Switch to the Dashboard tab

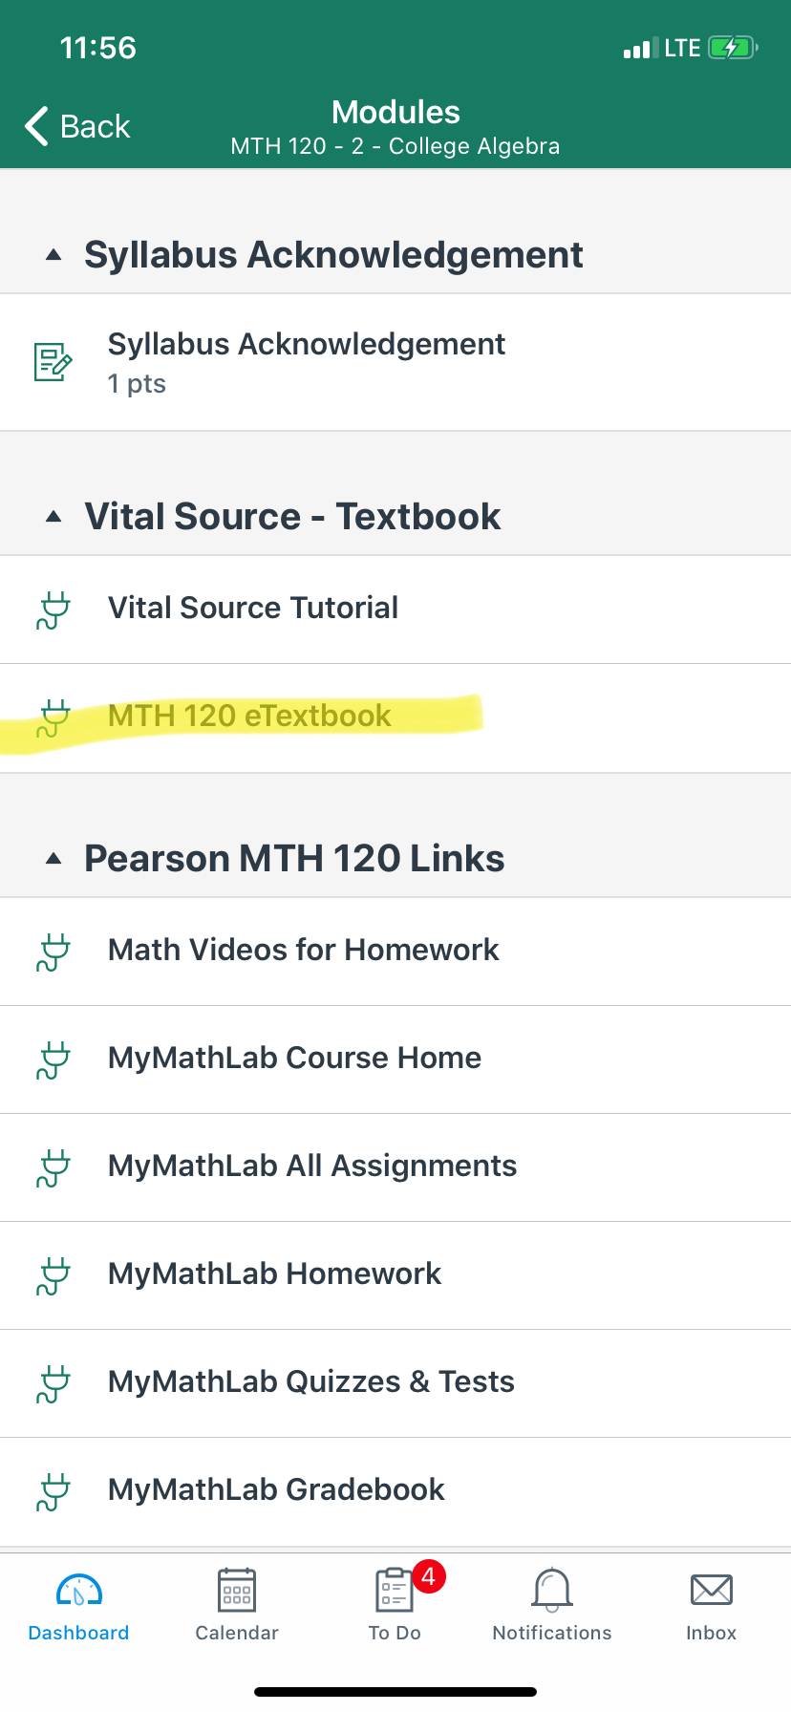tap(78, 1607)
